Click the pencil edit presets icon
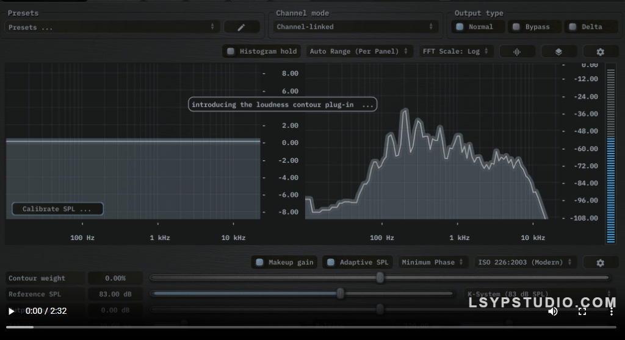Image resolution: width=625 pixels, height=340 pixels. point(242,27)
